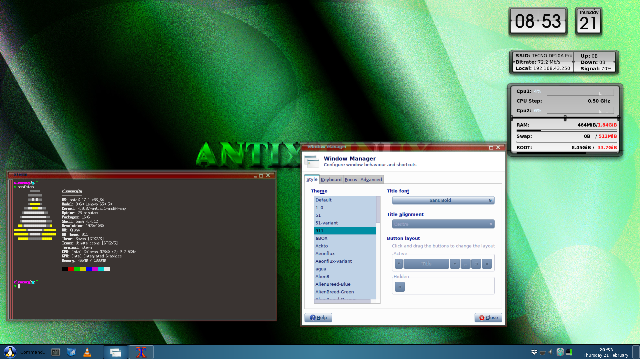This screenshot has height=359, width=640.
Task: Launch the terminal from the taskbar launcher
Action: point(56,352)
